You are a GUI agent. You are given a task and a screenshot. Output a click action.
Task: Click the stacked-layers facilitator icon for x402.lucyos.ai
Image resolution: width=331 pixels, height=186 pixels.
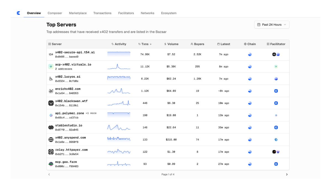tap(276, 79)
